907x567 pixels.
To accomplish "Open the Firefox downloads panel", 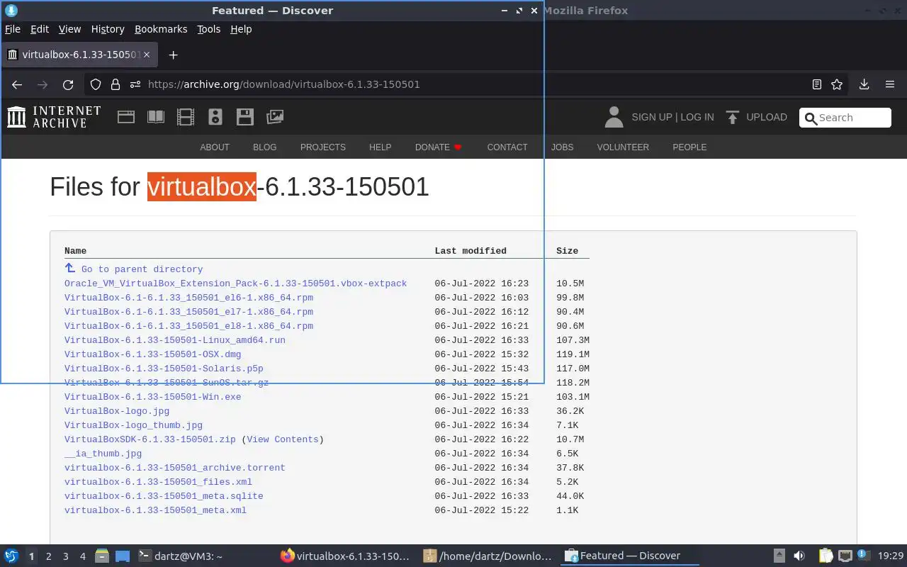I will coord(864,84).
